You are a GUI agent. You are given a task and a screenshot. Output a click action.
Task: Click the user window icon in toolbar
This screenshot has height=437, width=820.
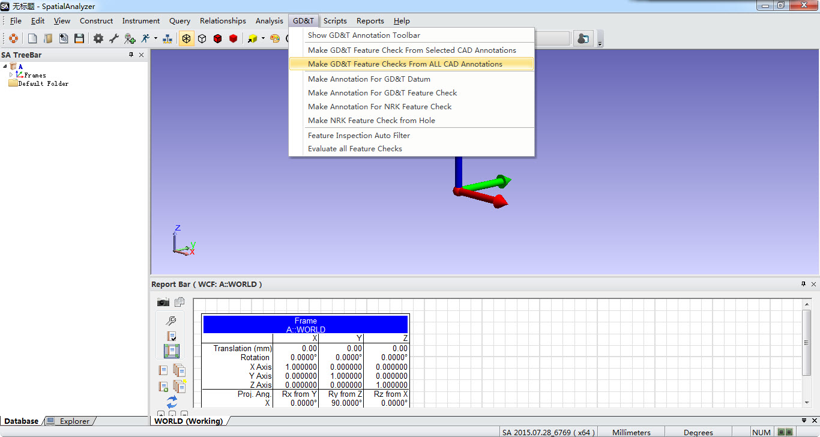(x=583, y=38)
